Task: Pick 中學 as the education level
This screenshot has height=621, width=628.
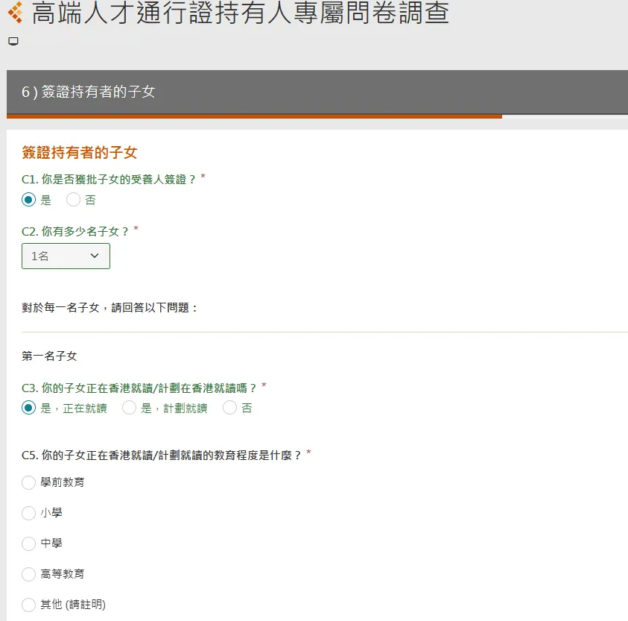Action: click(29, 543)
